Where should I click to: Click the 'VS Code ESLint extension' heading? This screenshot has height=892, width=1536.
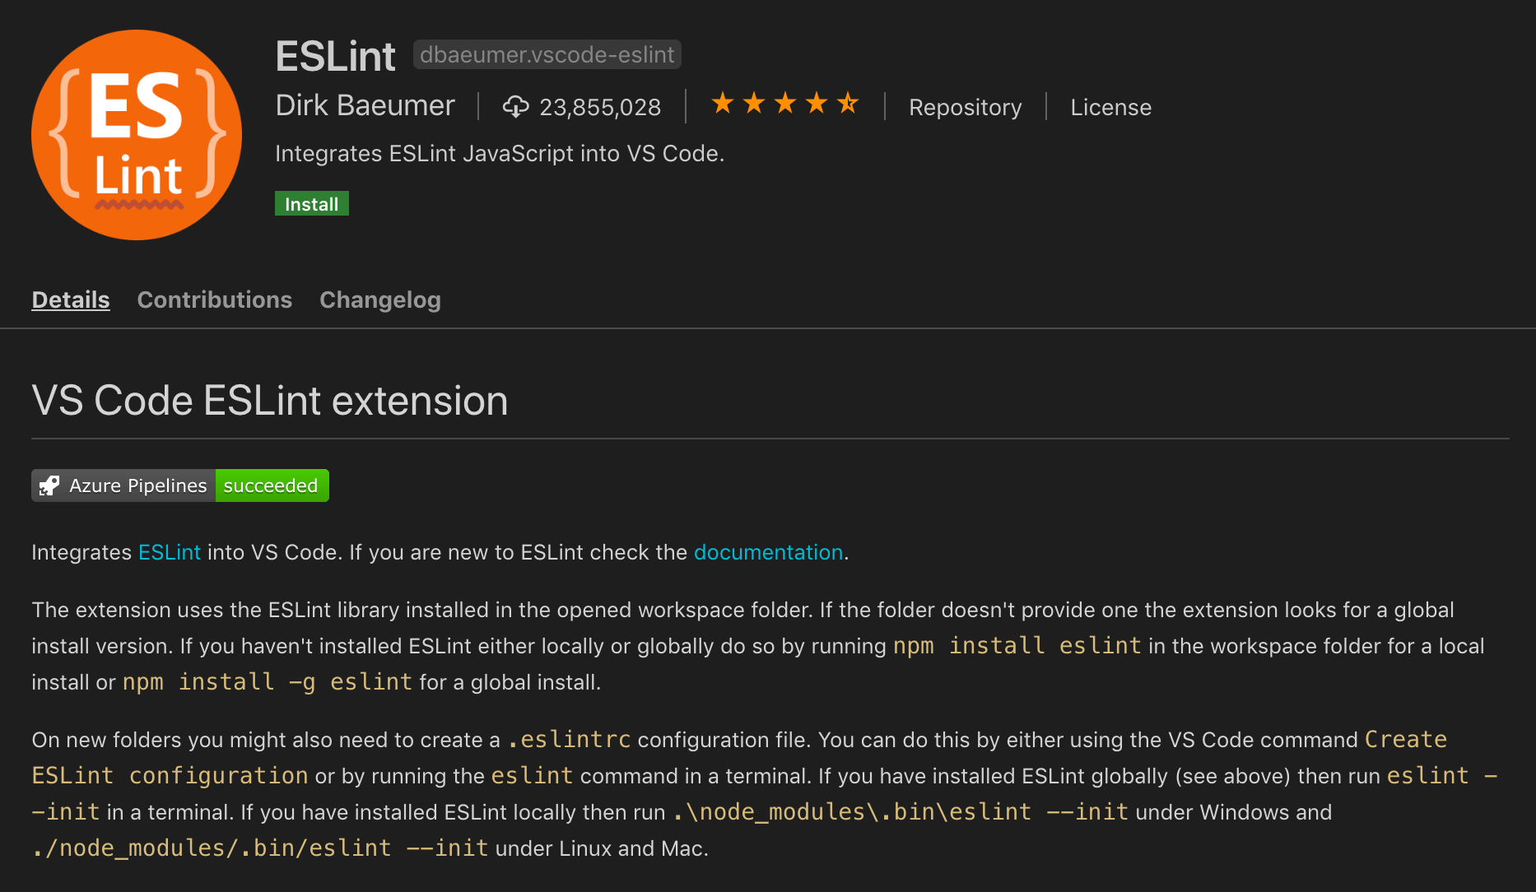[270, 401]
